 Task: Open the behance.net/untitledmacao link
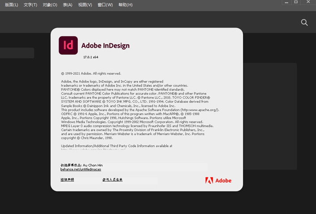pyautogui.click(x=80, y=169)
